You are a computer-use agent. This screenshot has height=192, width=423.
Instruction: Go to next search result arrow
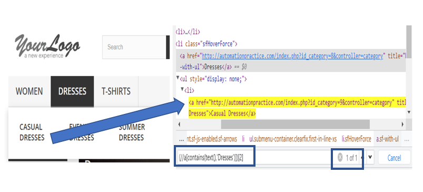click(x=370, y=157)
